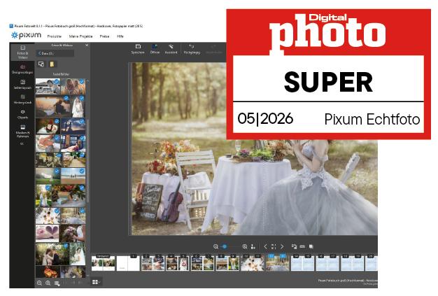Click the first page management icon after next arrow
The height and width of the screenshot is (296, 438).
[x=294, y=246]
